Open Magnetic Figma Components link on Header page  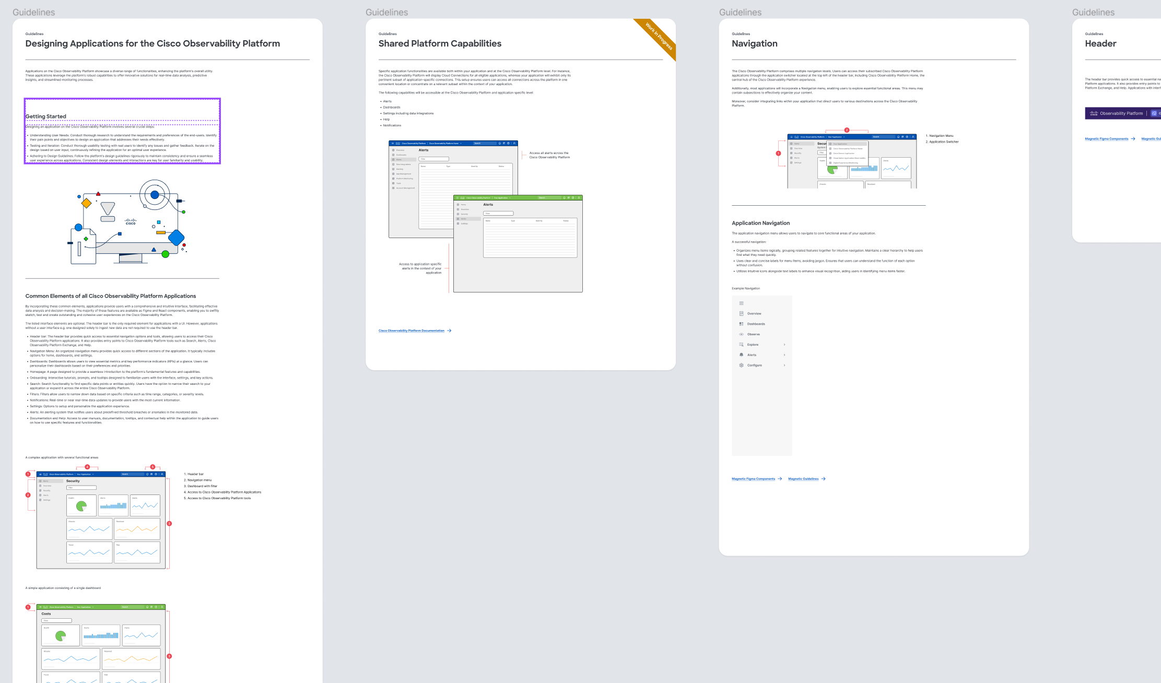coord(1106,139)
